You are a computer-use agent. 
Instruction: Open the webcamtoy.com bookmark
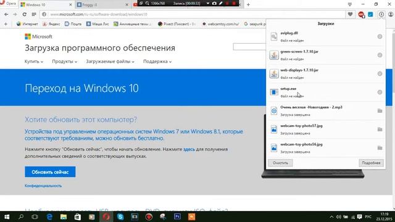pos(221,24)
